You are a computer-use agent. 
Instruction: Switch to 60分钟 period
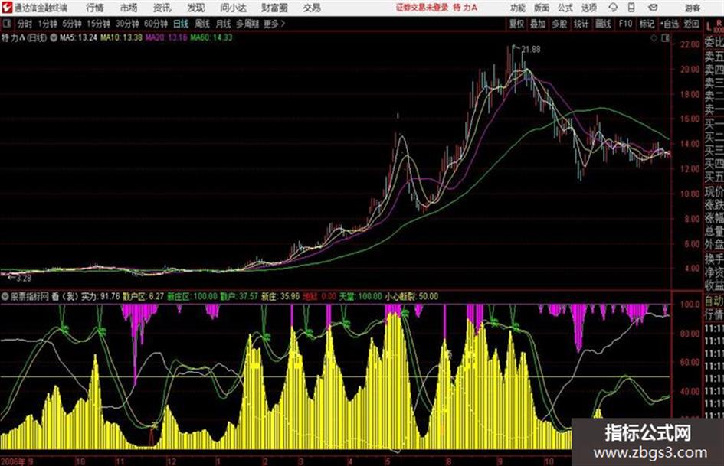click(x=156, y=24)
